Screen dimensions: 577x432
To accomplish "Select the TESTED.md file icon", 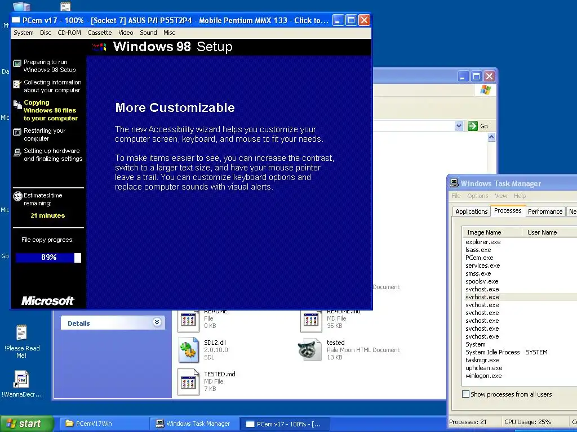I will pyautogui.click(x=188, y=382).
